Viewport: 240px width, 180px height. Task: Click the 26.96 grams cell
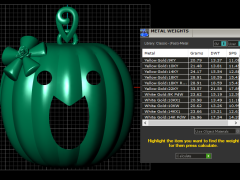click(198, 117)
